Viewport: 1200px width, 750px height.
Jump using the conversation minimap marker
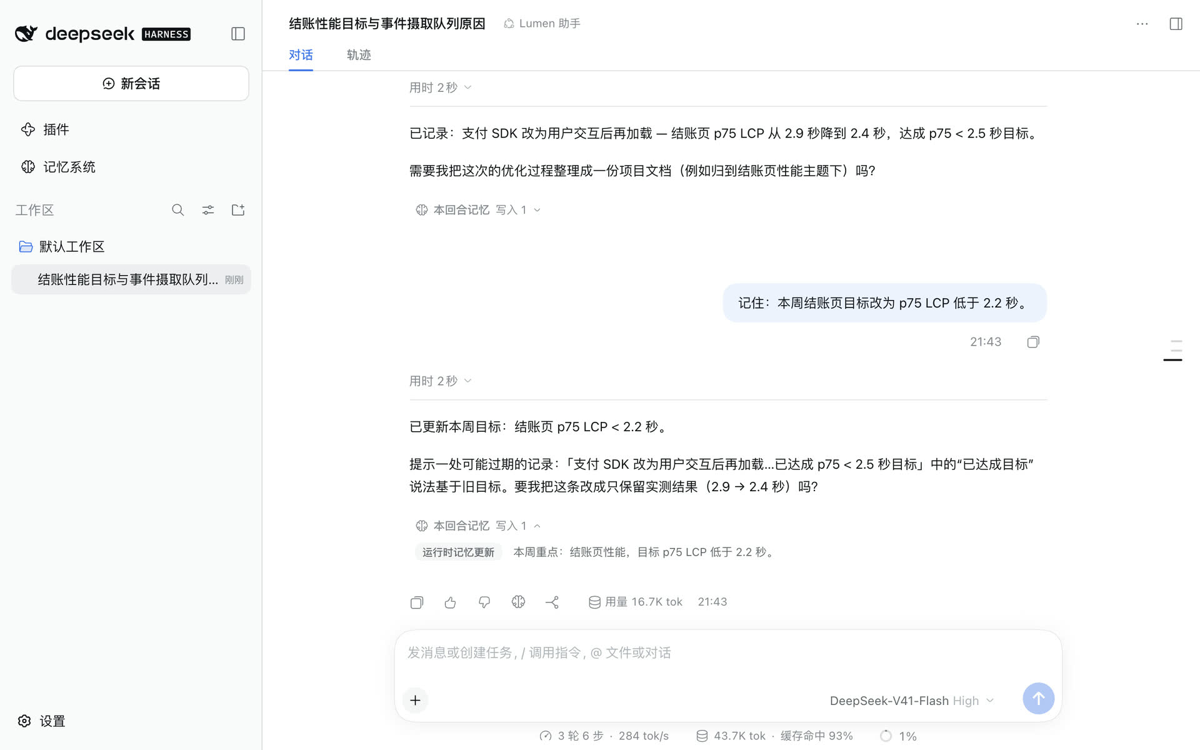point(1173,360)
